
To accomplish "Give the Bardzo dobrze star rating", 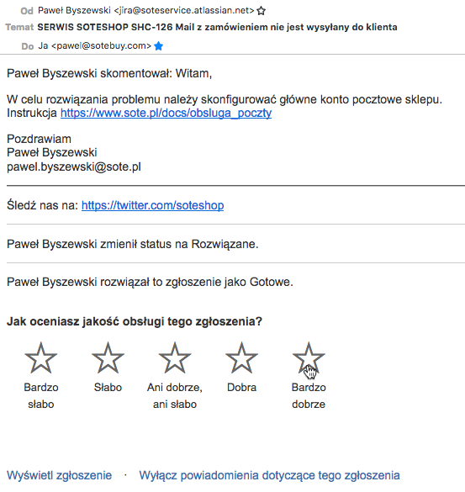I will tap(309, 358).
